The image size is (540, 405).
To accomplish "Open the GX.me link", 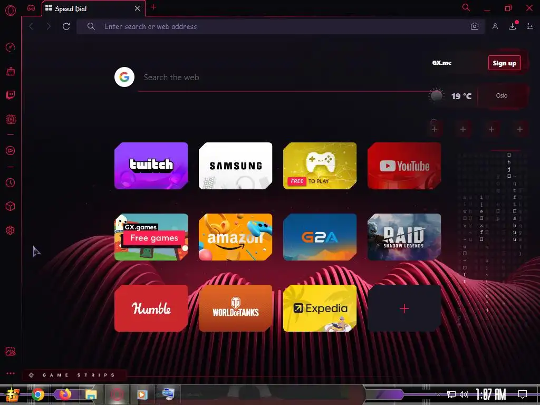I will pyautogui.click(x=441, y=63).
